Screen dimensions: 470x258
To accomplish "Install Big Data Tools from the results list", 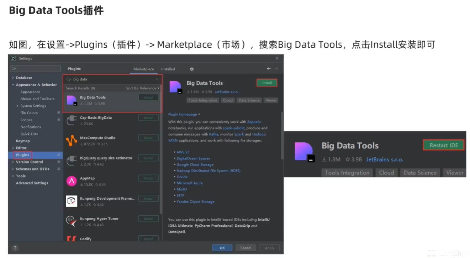I will coord(148,98).
